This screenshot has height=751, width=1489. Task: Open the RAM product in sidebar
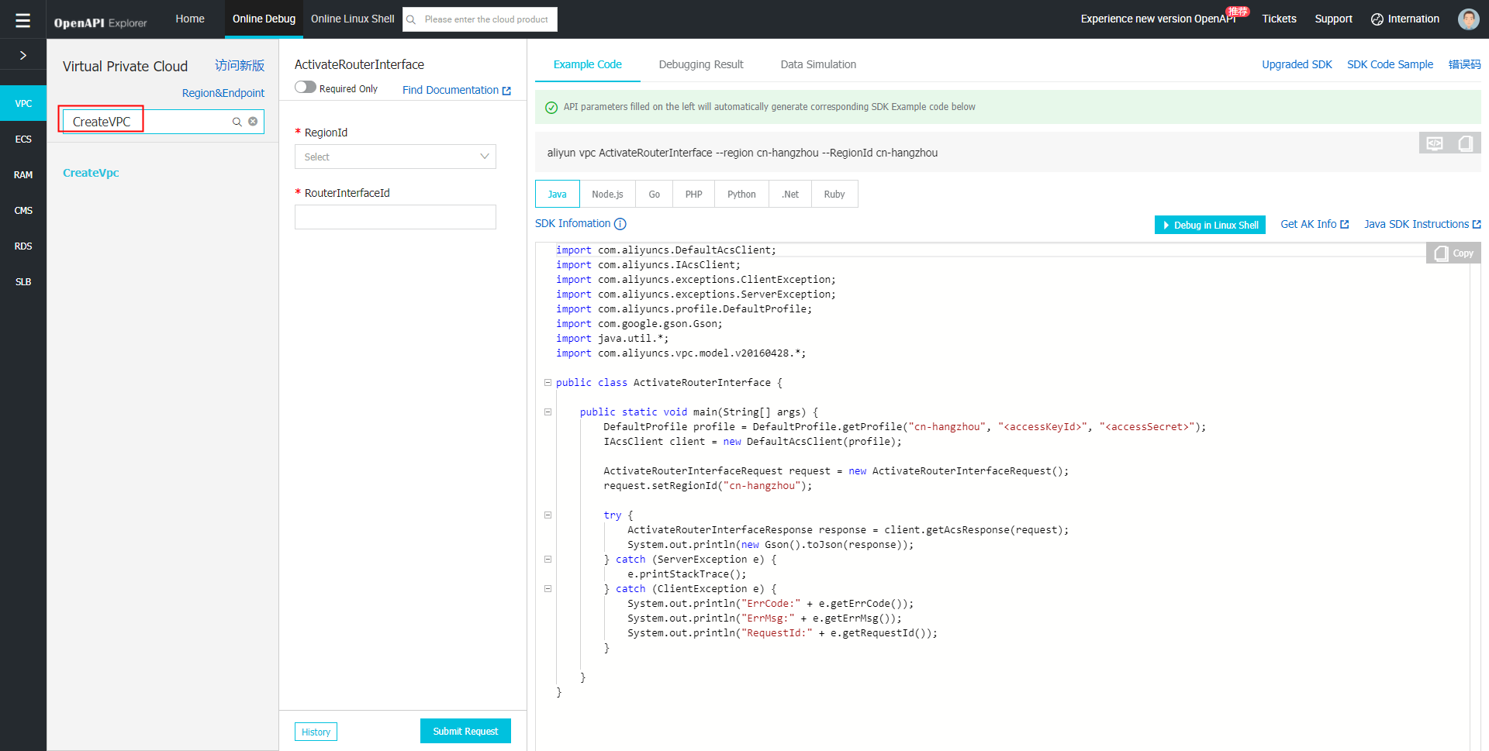(23, 174)
